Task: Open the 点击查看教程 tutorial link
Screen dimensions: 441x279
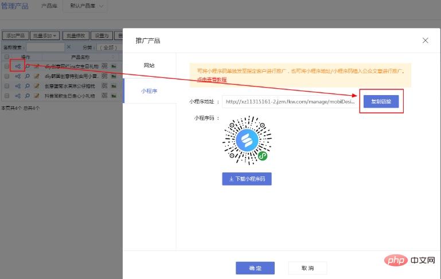Action: pyautogui.click(x=212, y=80)
